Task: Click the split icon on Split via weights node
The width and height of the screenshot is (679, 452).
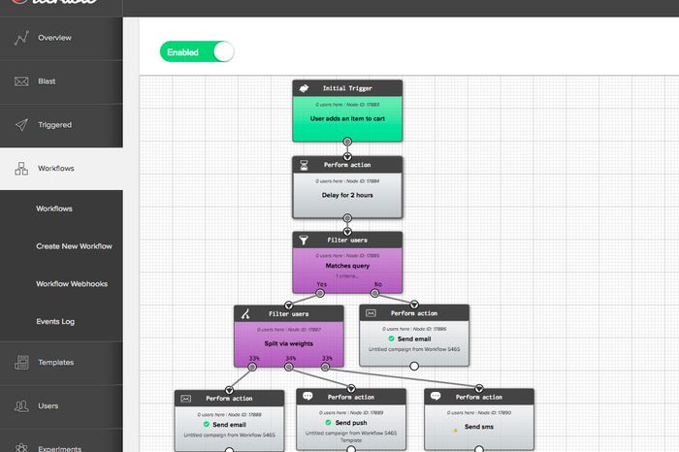Action: [x=245, y=314]
